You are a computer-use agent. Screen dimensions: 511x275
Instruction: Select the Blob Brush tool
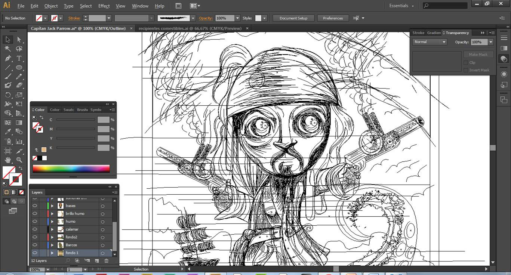tap(7, 86)
